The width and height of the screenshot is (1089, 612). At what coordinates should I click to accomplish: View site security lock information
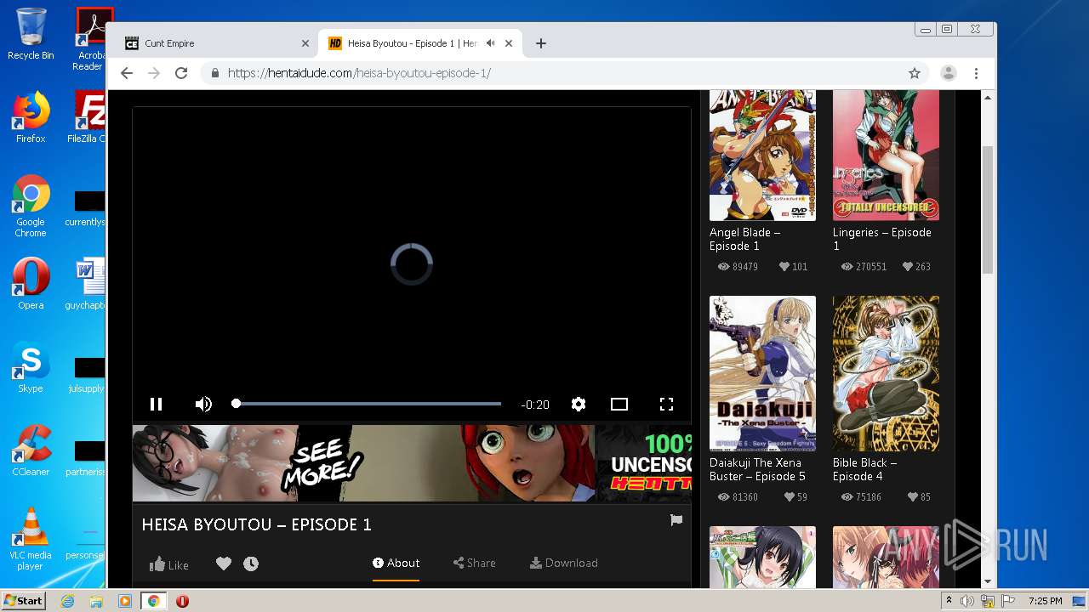(x=215, y=73)
